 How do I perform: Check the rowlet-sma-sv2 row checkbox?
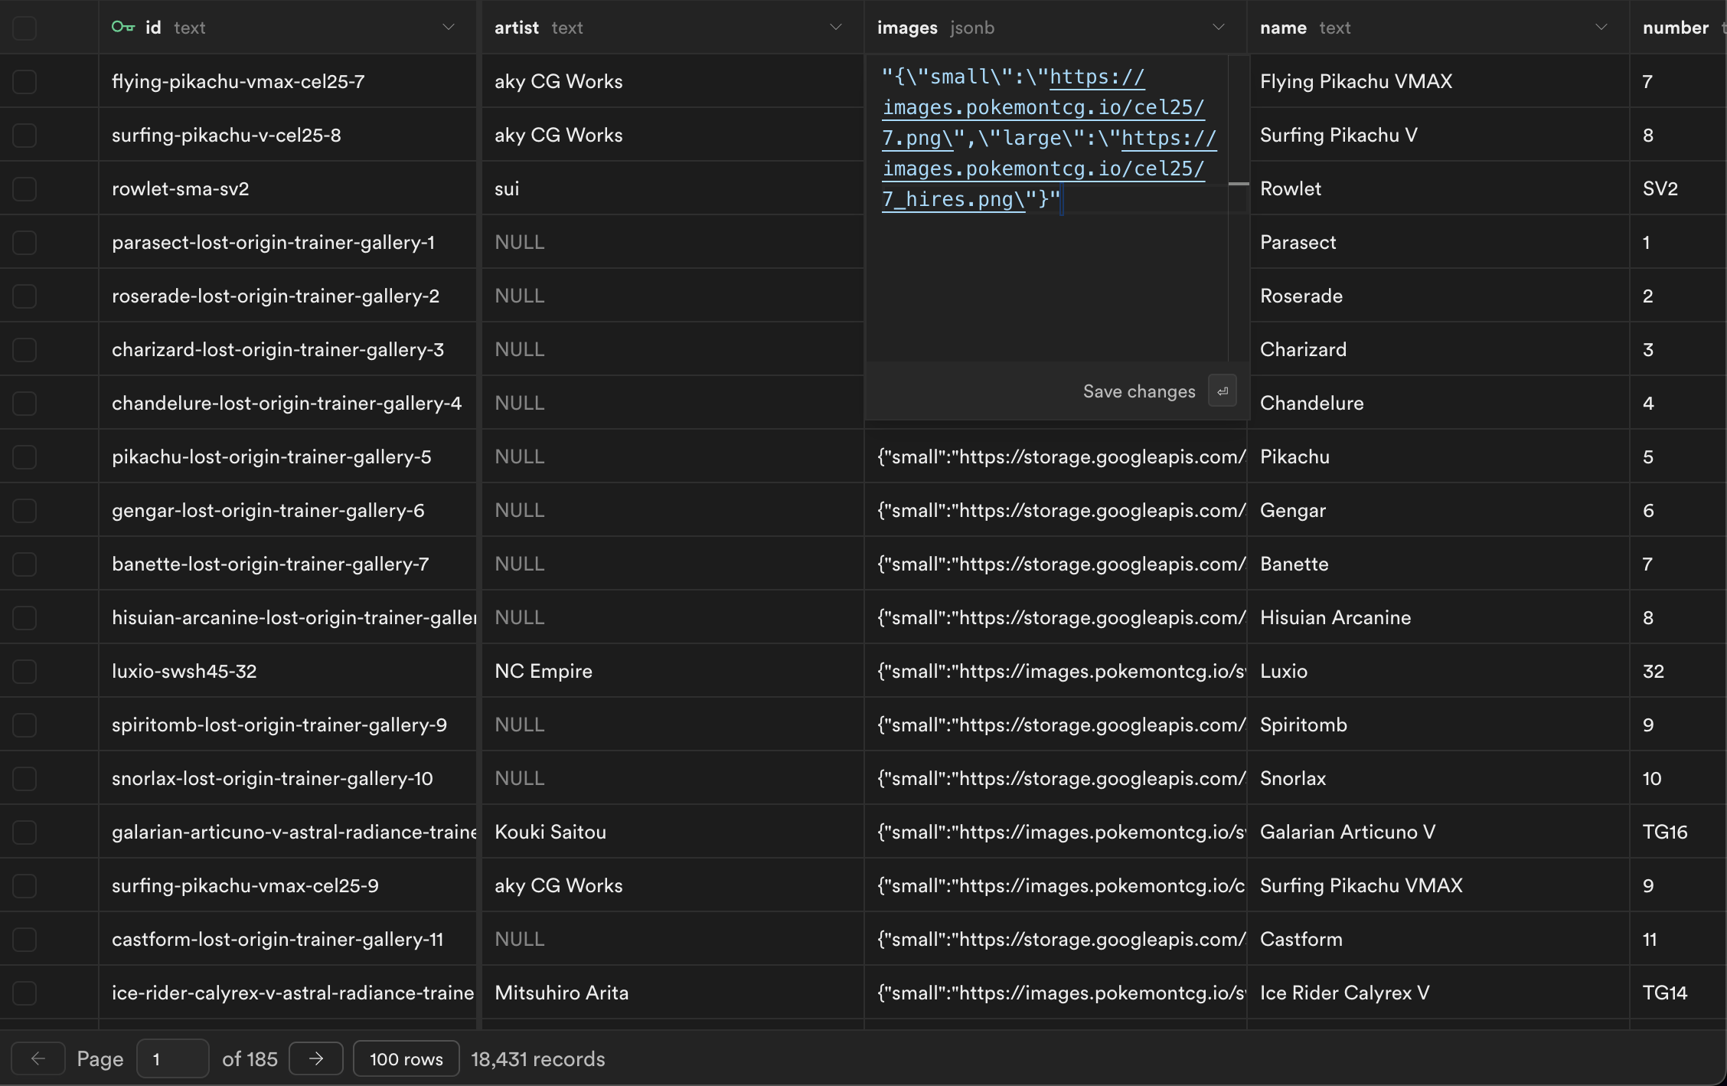[x=24, y=188]
